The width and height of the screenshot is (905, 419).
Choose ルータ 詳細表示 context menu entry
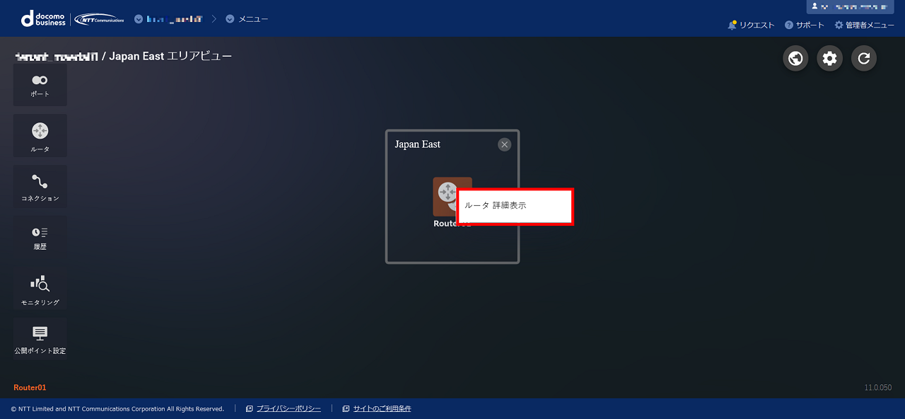coord(515,206)
